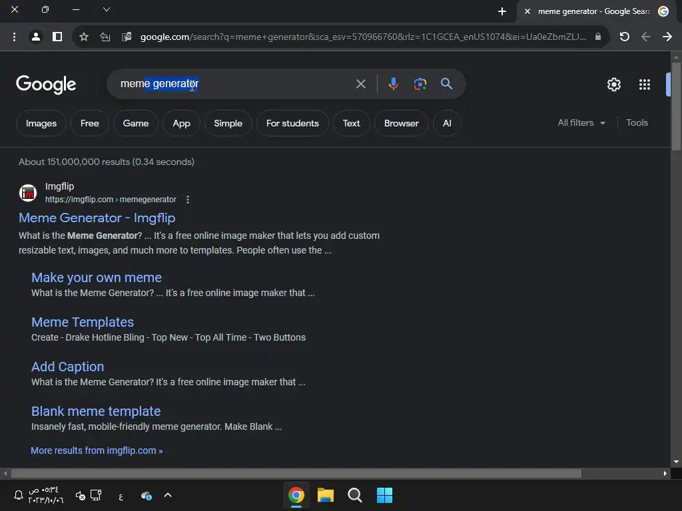The image size is (682, 511).
Task: Expand the All filters dropdown
Action: (x=581, y=123)
